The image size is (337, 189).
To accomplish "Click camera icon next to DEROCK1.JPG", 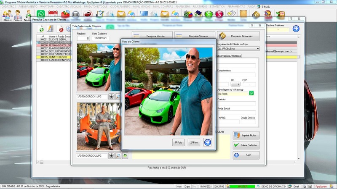I will coord(111,97).
